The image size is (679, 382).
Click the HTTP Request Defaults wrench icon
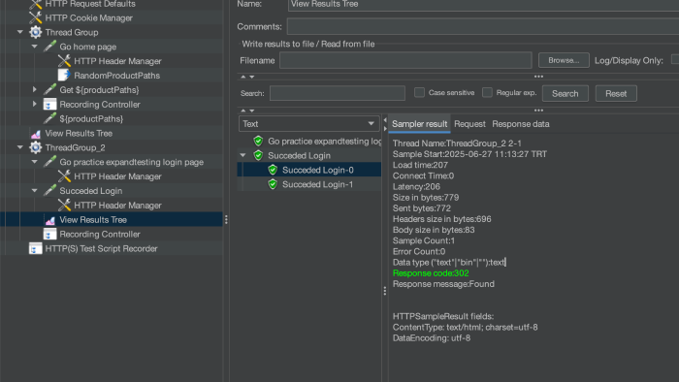36,4
